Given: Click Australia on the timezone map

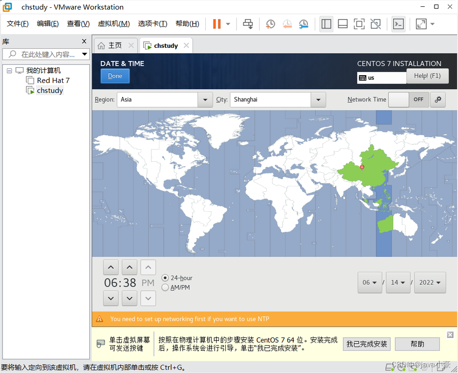Looking at the screenshot, I should [x=399, y=224].
